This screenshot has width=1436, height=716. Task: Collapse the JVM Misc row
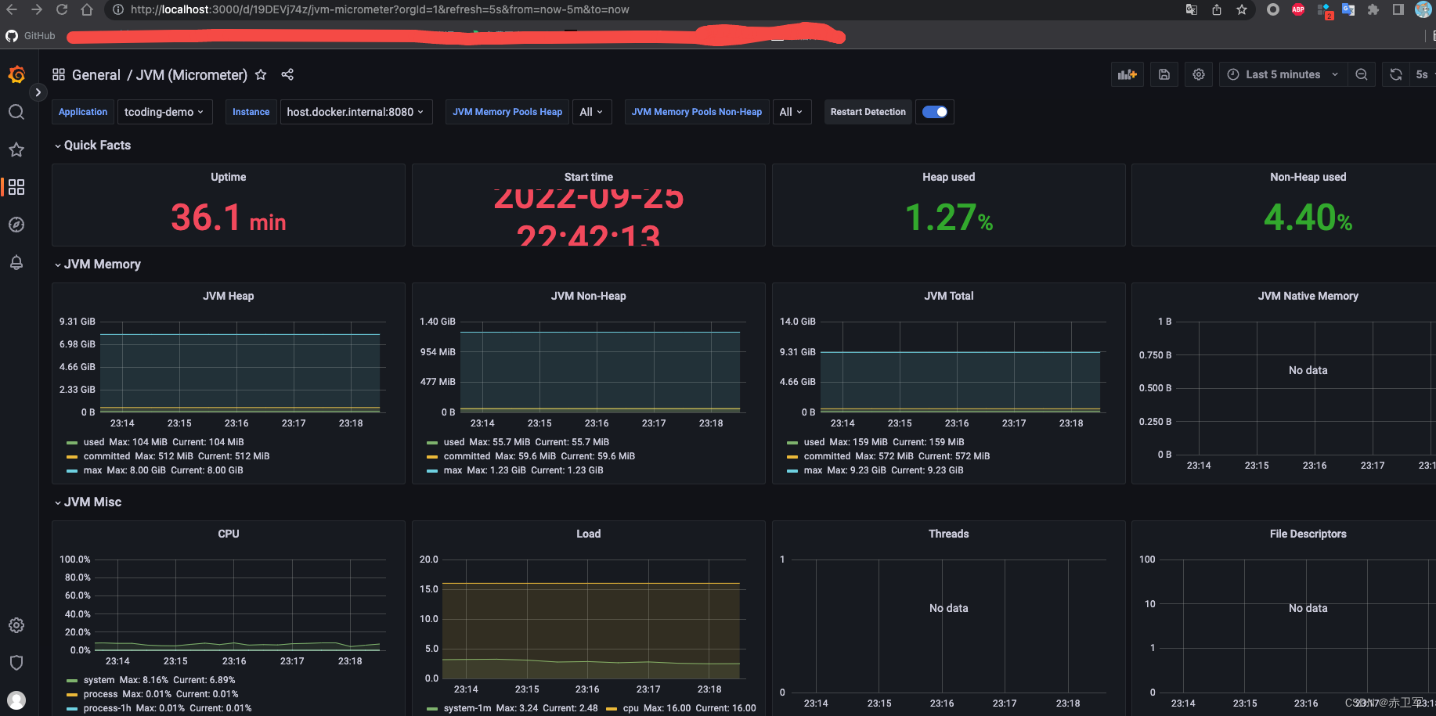click(x=88, y=502)
